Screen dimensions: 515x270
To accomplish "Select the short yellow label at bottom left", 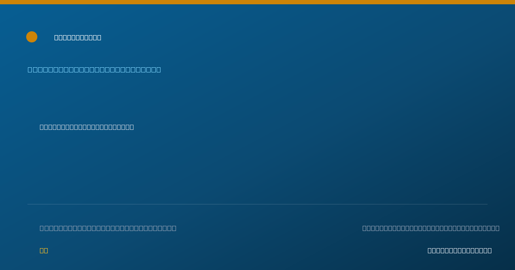I will [x=44, y=250].
